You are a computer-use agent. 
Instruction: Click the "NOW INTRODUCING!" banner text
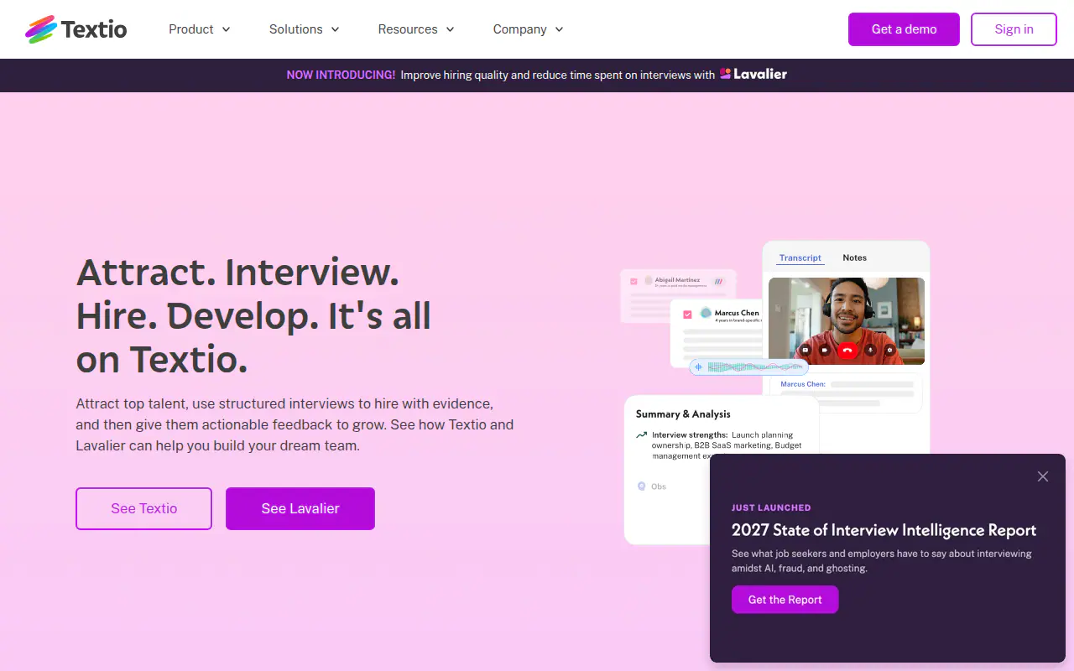341,75
